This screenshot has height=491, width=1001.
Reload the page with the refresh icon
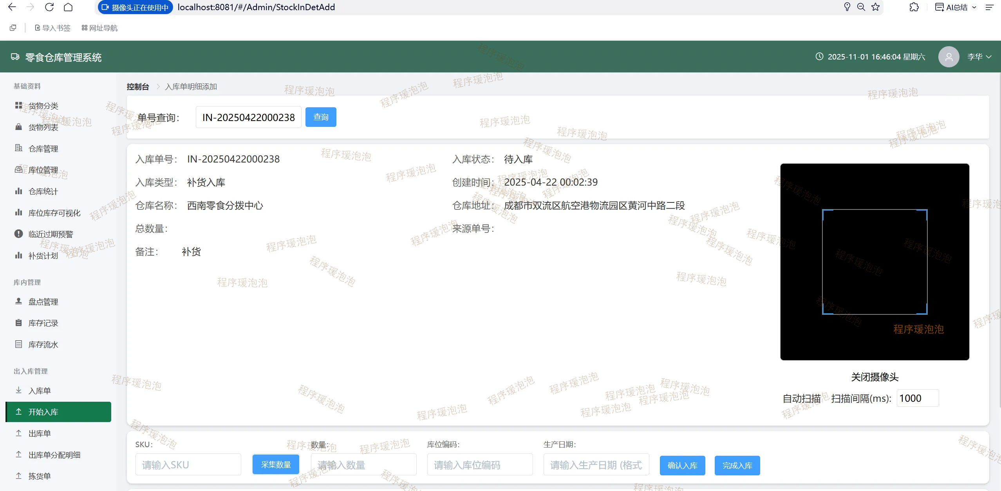(x=49, y=7)
